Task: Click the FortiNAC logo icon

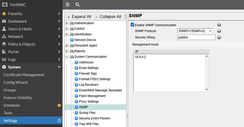Action: click(x=5, y=5)
